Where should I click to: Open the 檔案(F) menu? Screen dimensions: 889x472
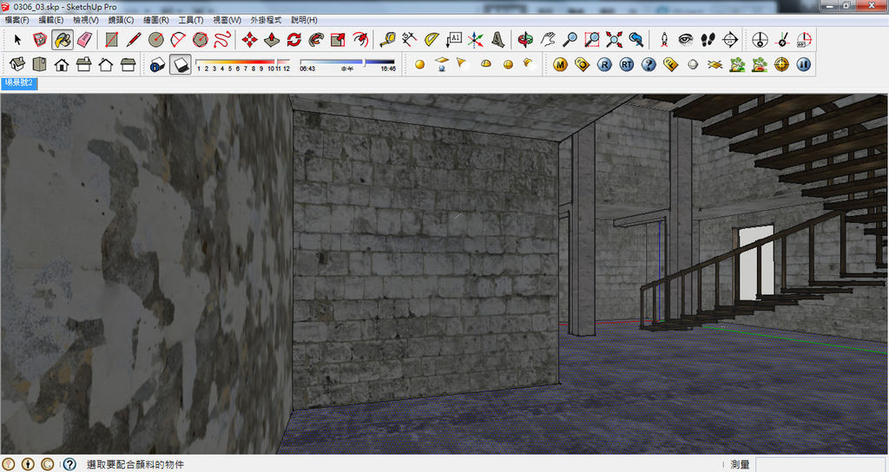(17, 20)
